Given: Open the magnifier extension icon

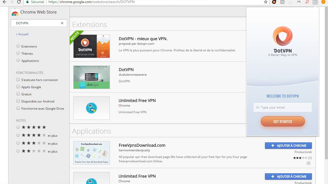Looking at the screenshot, I should coord(307,2).
